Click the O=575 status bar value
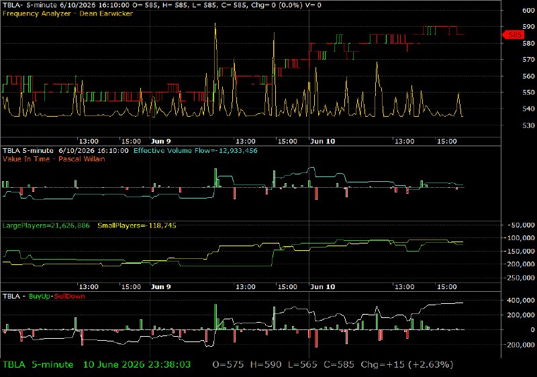 (x=228, y=365)
